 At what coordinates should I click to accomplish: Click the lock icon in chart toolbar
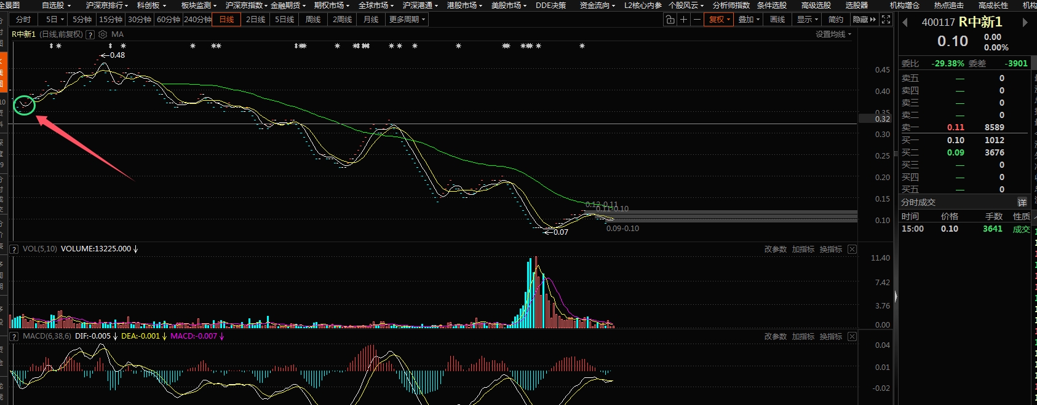click(x=670, y=20)
